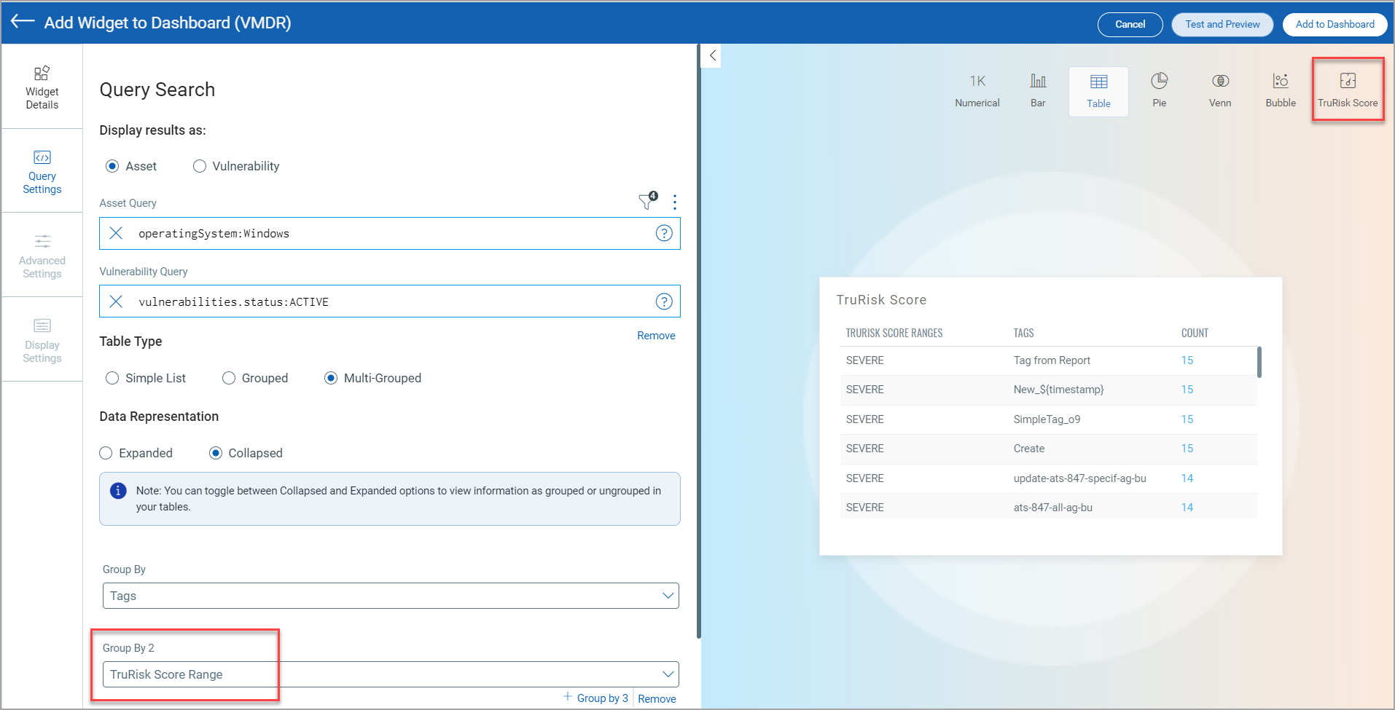Select Bubble widget type

coord(1281,91)
